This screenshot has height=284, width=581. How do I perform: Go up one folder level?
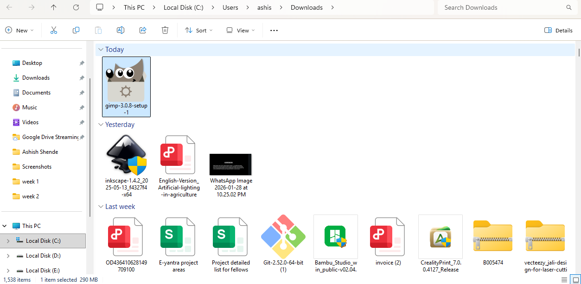coord(54,7)
